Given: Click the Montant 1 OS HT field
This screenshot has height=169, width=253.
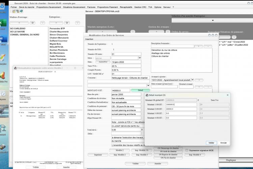Looking at the screenshot, I should pyautogui.click(x=181, y=105).
